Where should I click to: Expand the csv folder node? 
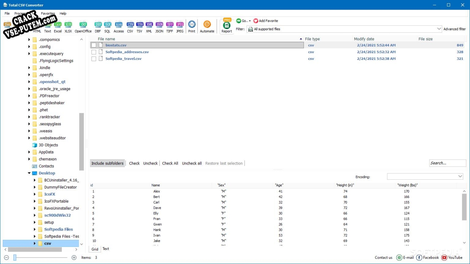(34, 244)
